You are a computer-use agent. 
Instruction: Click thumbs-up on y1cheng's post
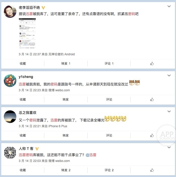[x=152, y=100]
